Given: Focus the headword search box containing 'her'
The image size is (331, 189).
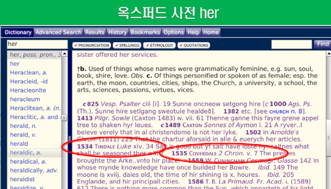Looking at the screenshot, I should tap(37, 44).
